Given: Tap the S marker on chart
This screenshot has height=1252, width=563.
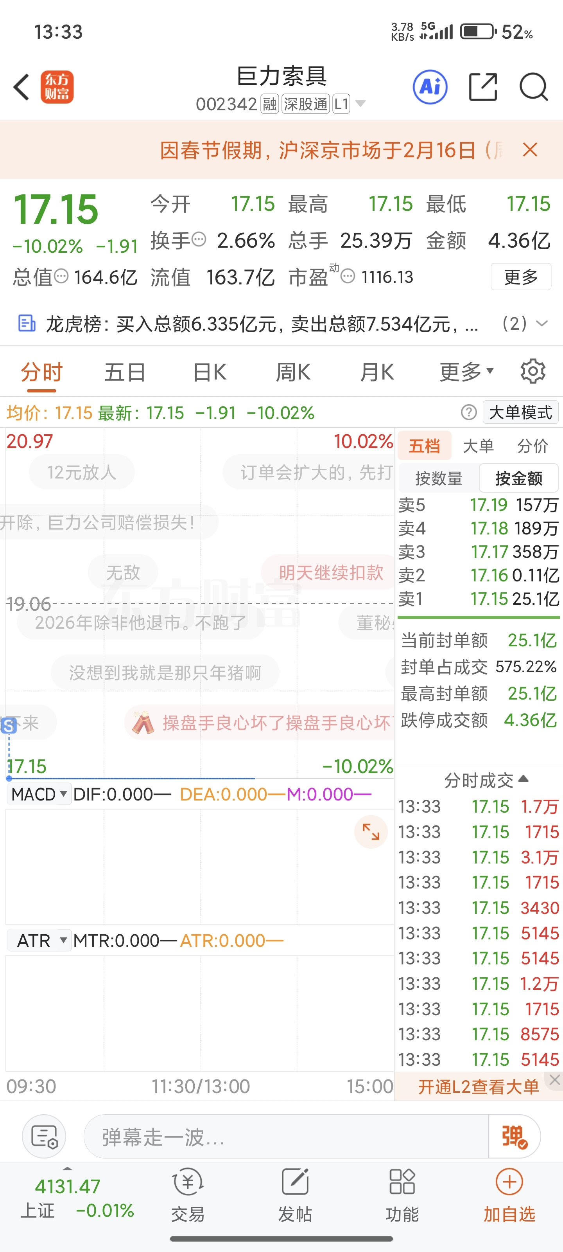Looking at the screenshot, I should point(8,726).
